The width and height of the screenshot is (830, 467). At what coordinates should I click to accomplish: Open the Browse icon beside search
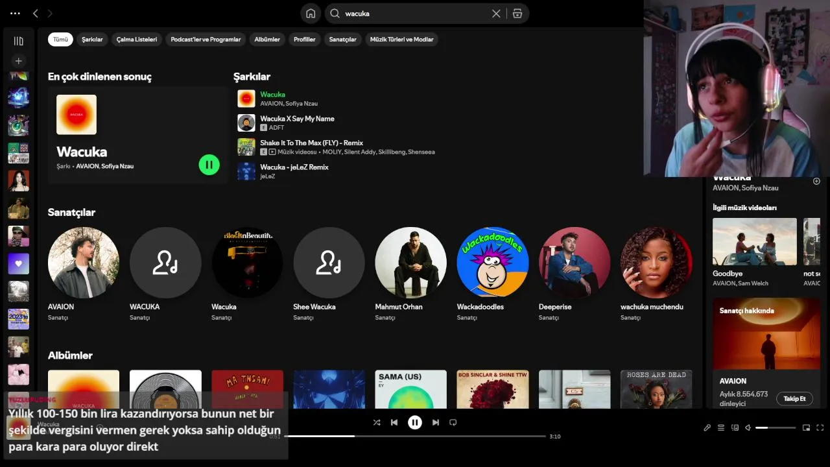point(517,13)
